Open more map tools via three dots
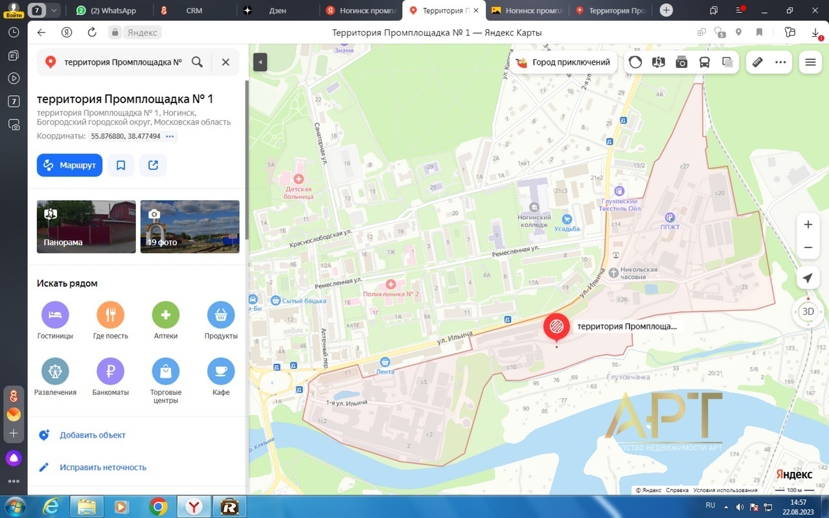 pos(780,62)
